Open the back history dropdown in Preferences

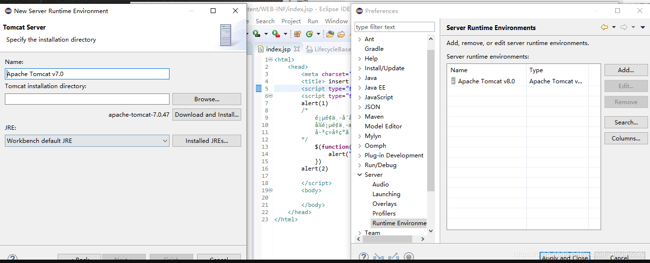click(x=614, y=28)
